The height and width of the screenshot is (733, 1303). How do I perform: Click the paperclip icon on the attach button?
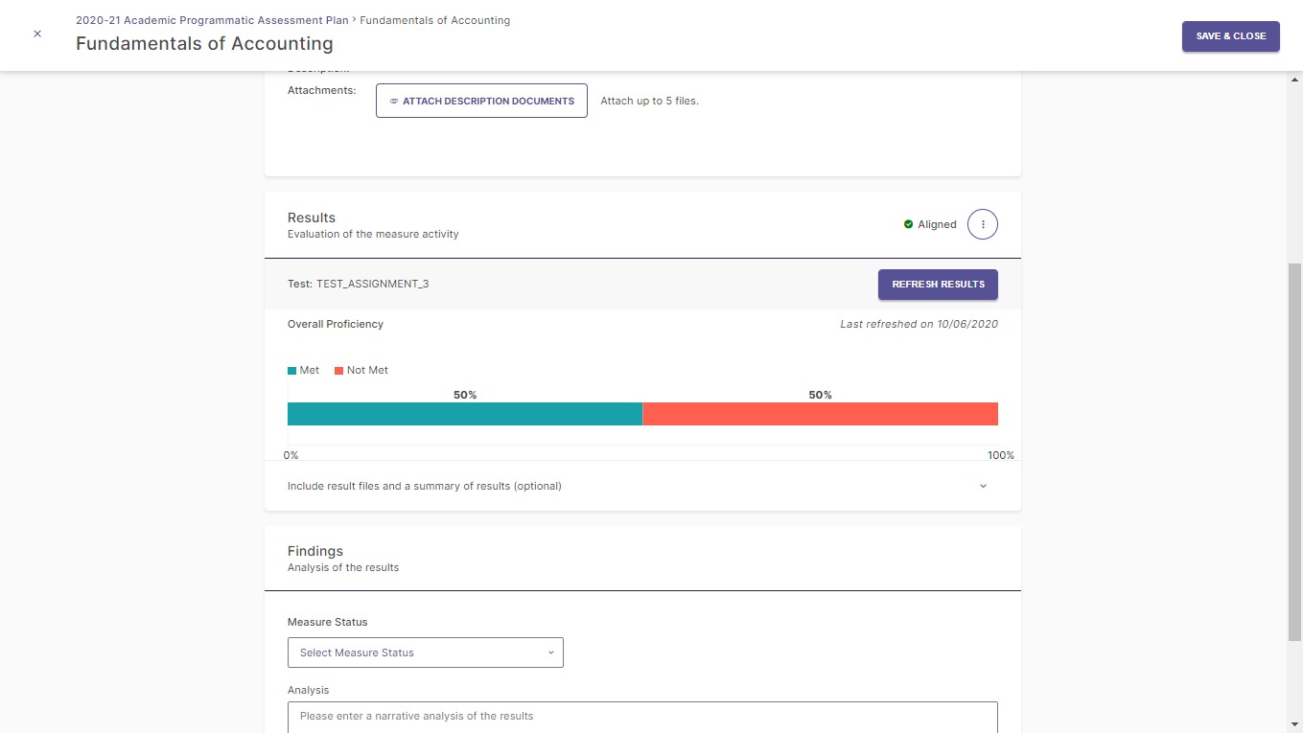point(394,101)
